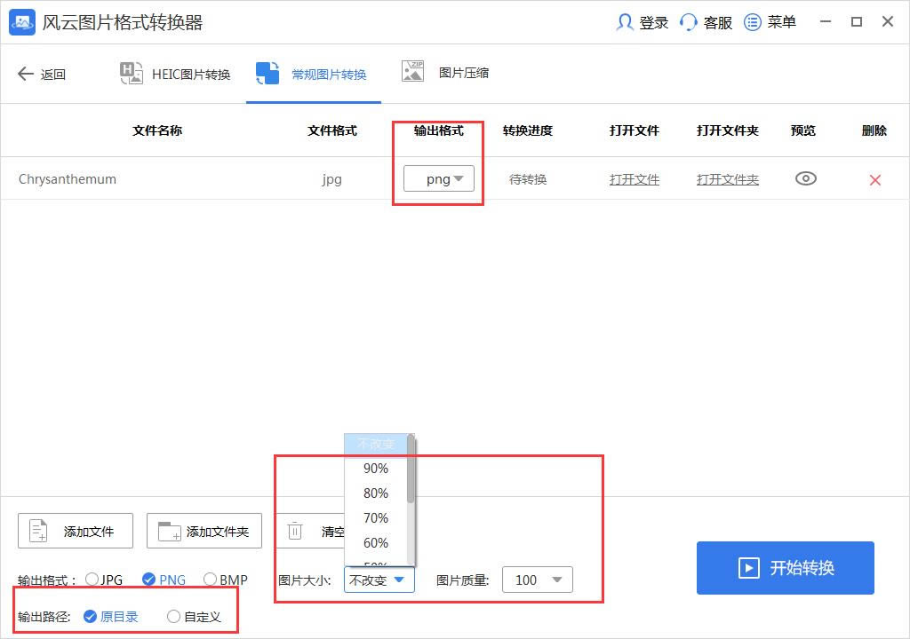Click 开始转换 start button
This screenshot has width=910, height=639.
point(786,568)
